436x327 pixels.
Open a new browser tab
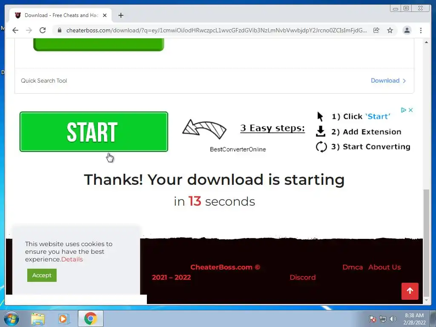(120, 15)
